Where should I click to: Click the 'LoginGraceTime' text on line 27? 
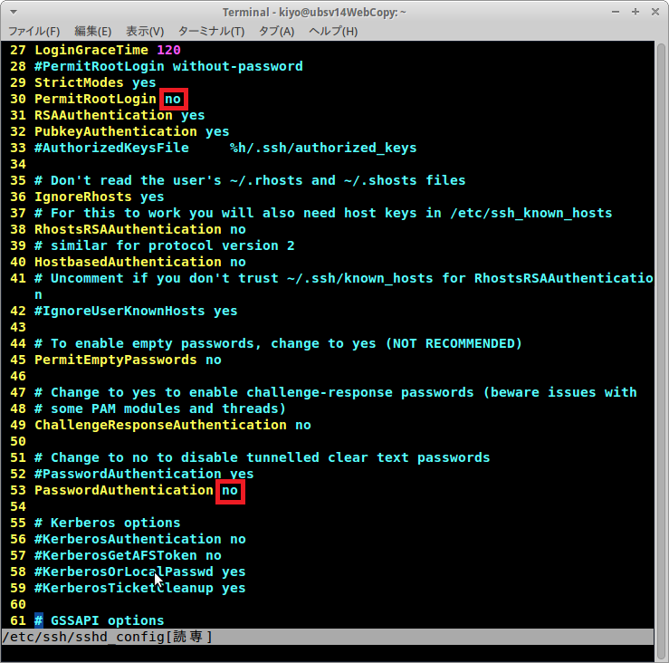point(91,50)
